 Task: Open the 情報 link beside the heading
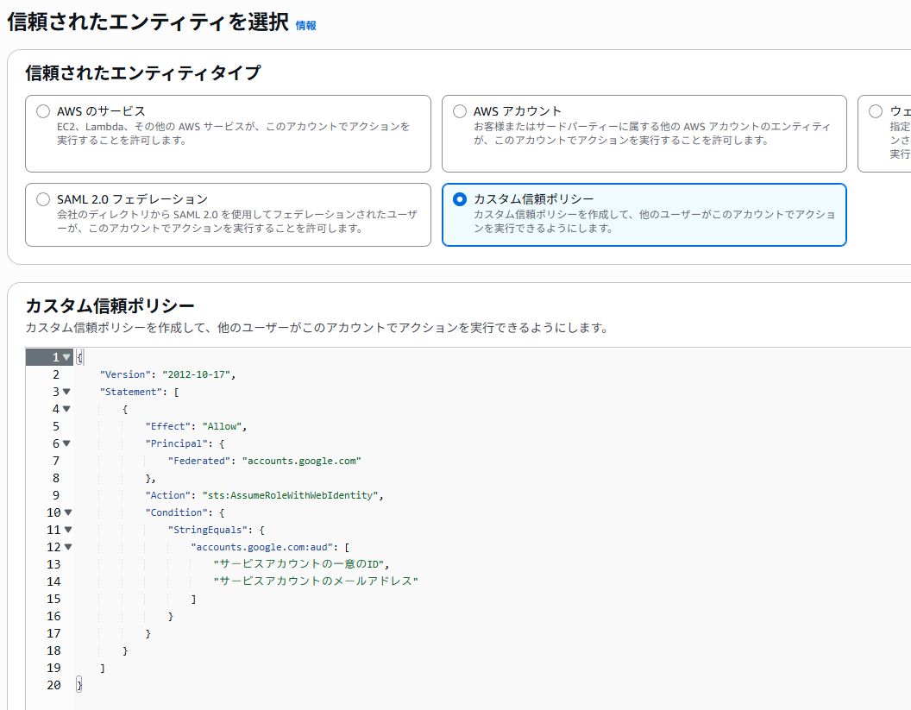coord(305,26)
